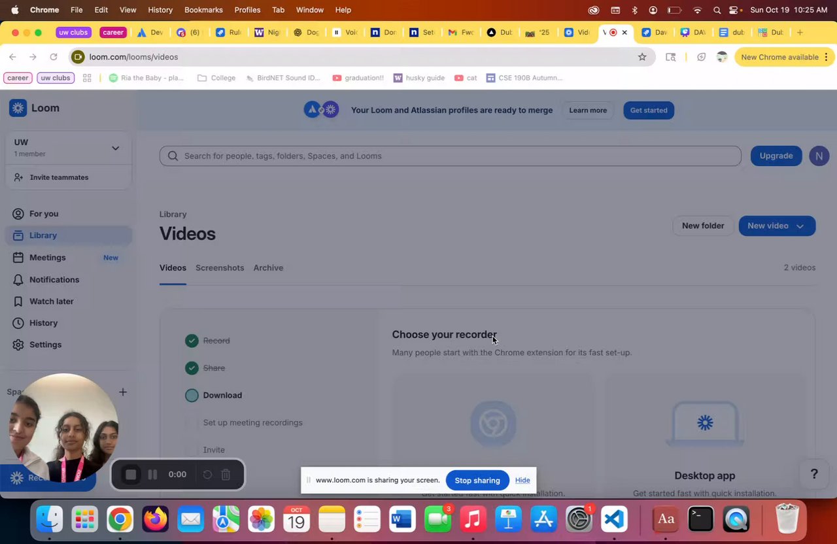Open the College bookmarks folder

(216, 78)
